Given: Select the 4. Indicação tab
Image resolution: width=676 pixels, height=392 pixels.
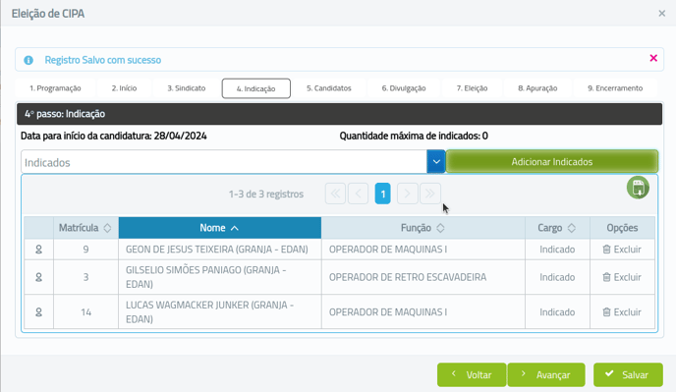Looking at the screenshot, I should 256,88.
